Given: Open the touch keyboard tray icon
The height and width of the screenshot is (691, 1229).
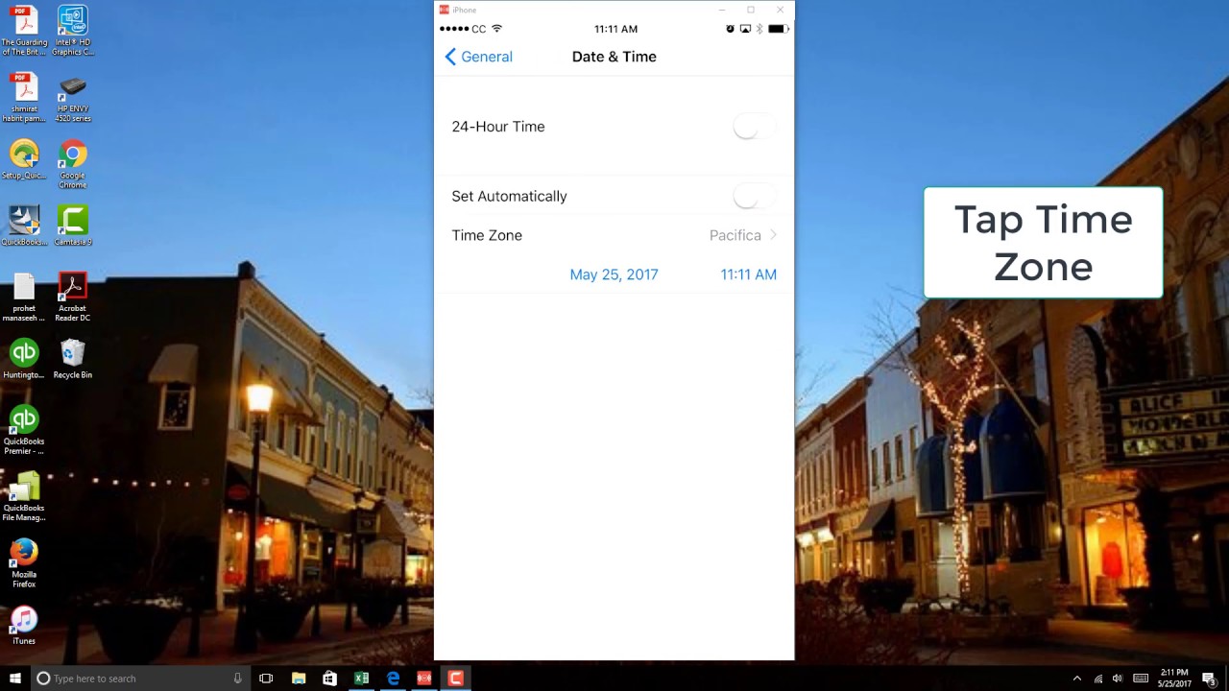Looking at the screenshot, I should click(x=1141, y=679).
